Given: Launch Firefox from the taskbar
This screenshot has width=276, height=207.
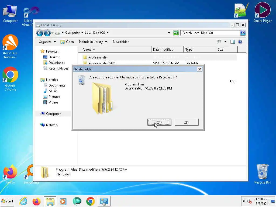Looking at the screenshot, I should click(37, 201).
